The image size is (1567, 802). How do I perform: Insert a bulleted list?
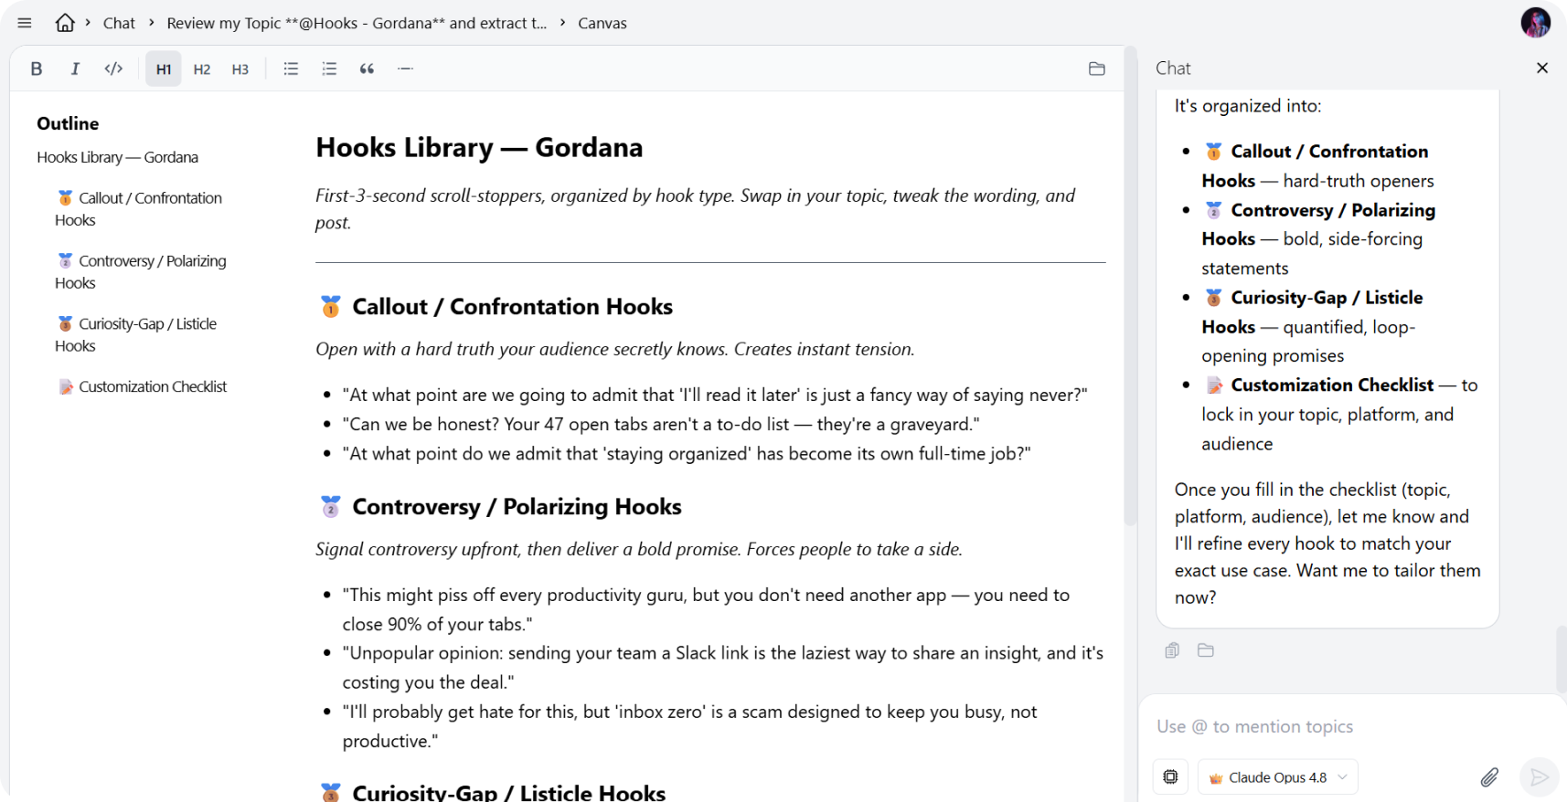coord(291,69)
